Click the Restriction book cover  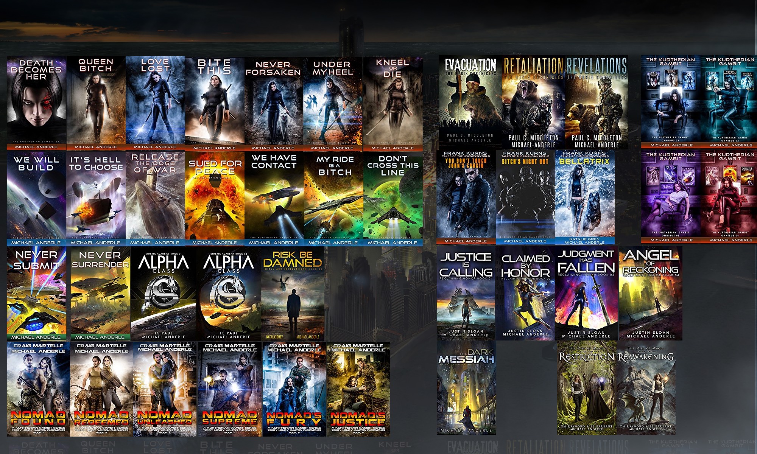click(x=587, y=388)
